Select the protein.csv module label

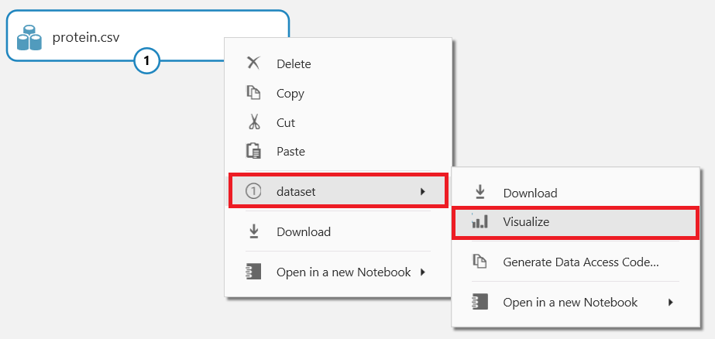coord(86,36)
